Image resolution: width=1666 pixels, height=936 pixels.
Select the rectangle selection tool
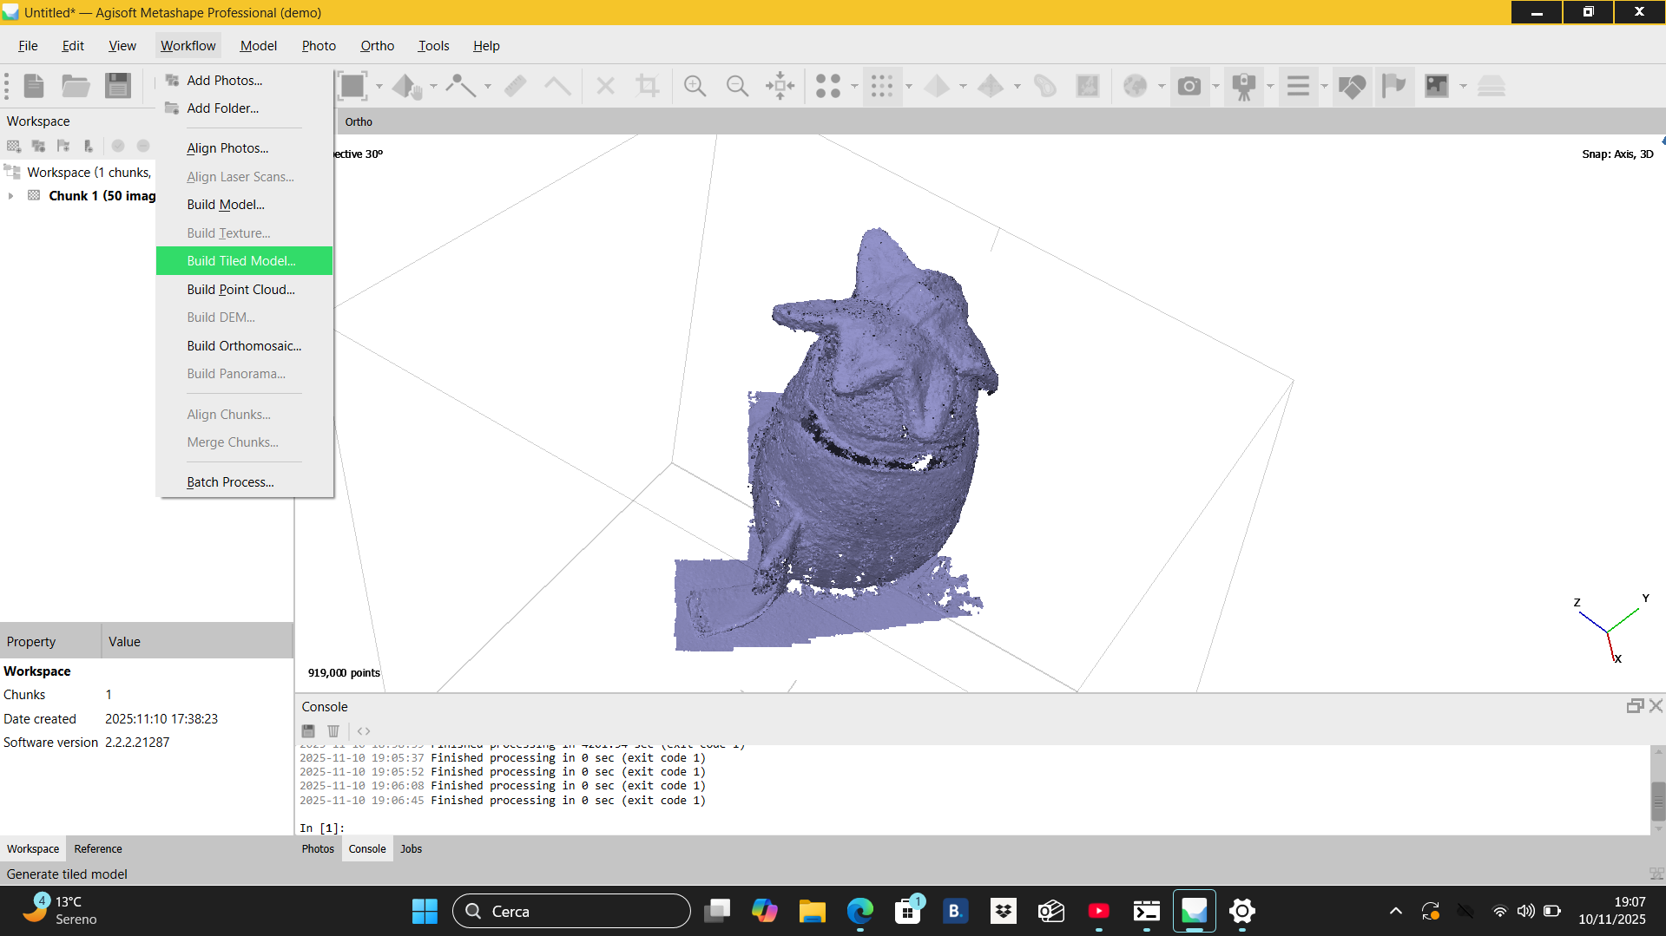click(x=354, y=86)
